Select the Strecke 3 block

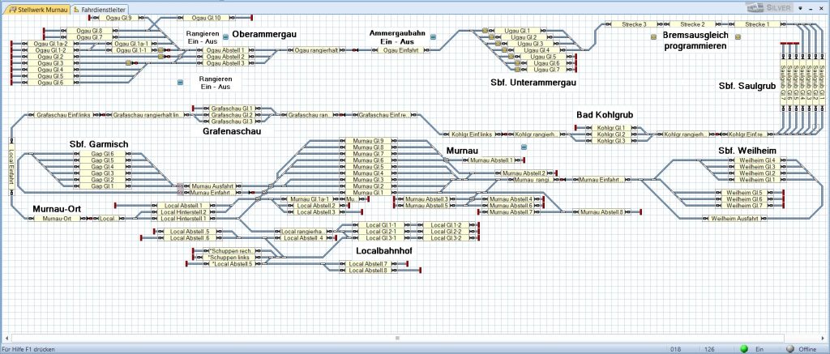pos(635,24)
